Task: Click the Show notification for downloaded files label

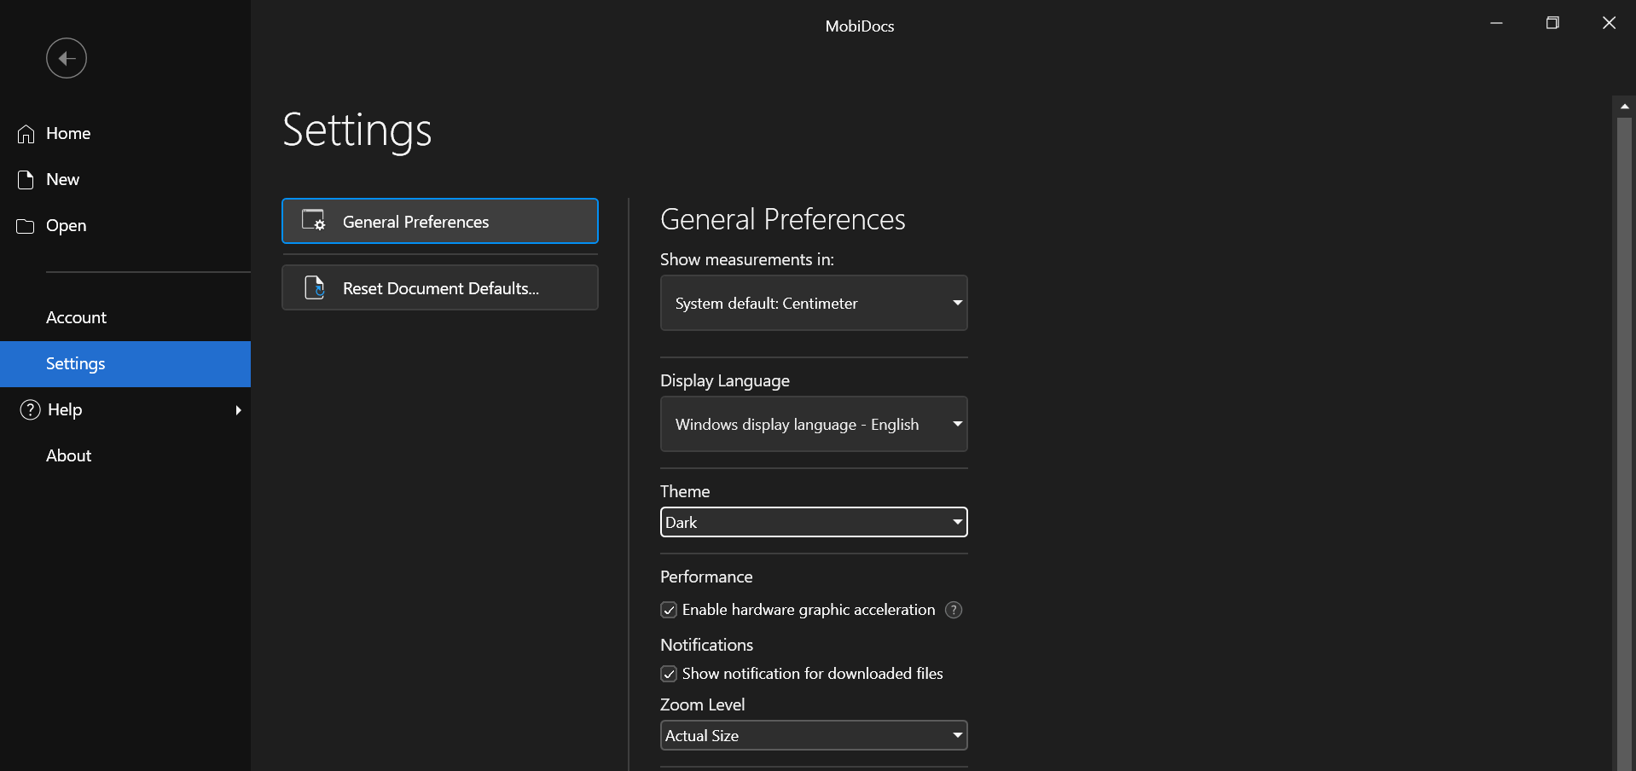Action: click(812, 674)
